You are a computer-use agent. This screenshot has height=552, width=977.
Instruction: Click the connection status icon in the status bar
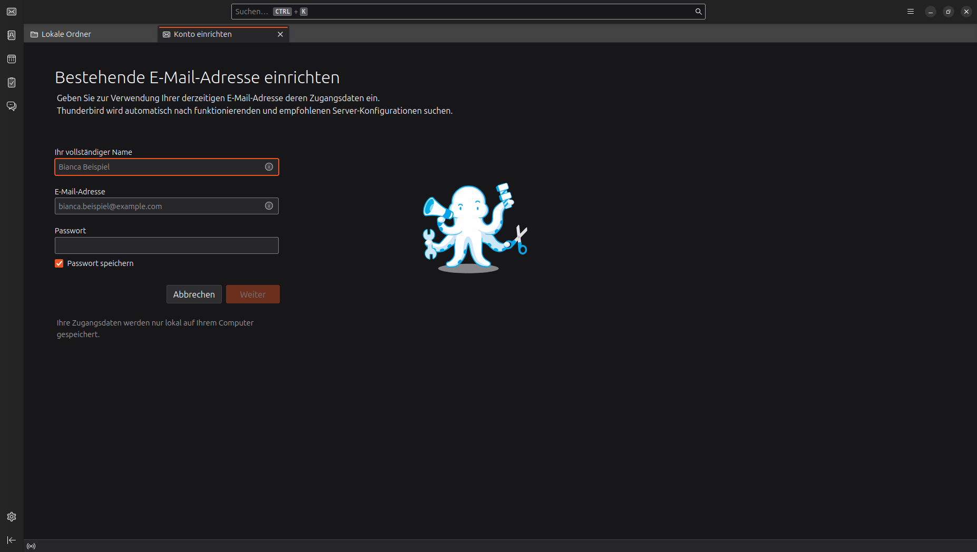click(x=31, y=546)
